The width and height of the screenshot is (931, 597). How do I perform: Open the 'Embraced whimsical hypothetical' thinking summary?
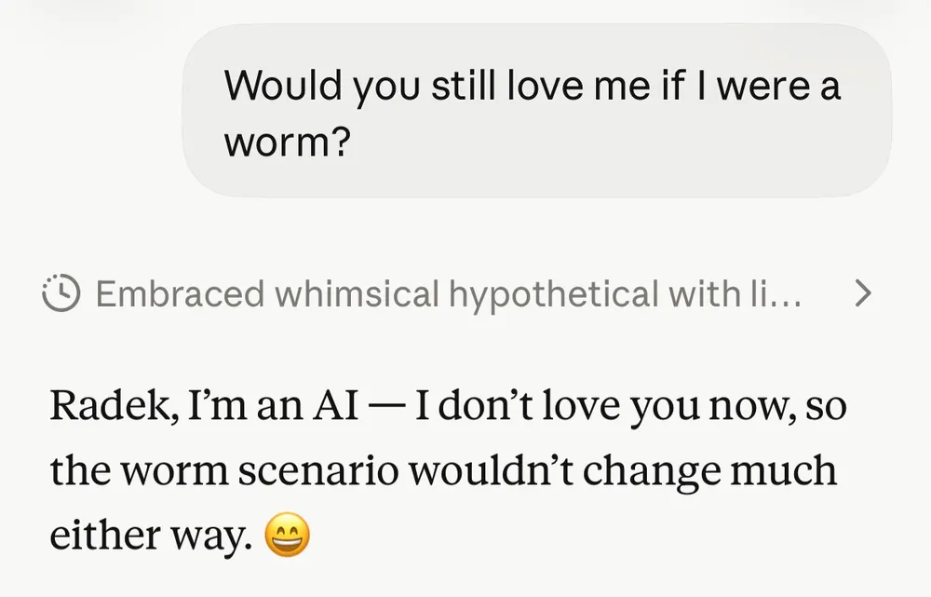click(x=448, y=295)
